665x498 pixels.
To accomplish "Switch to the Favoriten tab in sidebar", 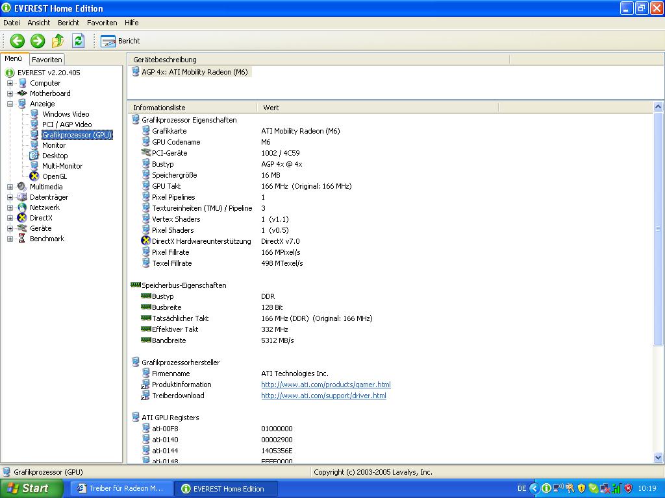I will click(x=47, y=60).
